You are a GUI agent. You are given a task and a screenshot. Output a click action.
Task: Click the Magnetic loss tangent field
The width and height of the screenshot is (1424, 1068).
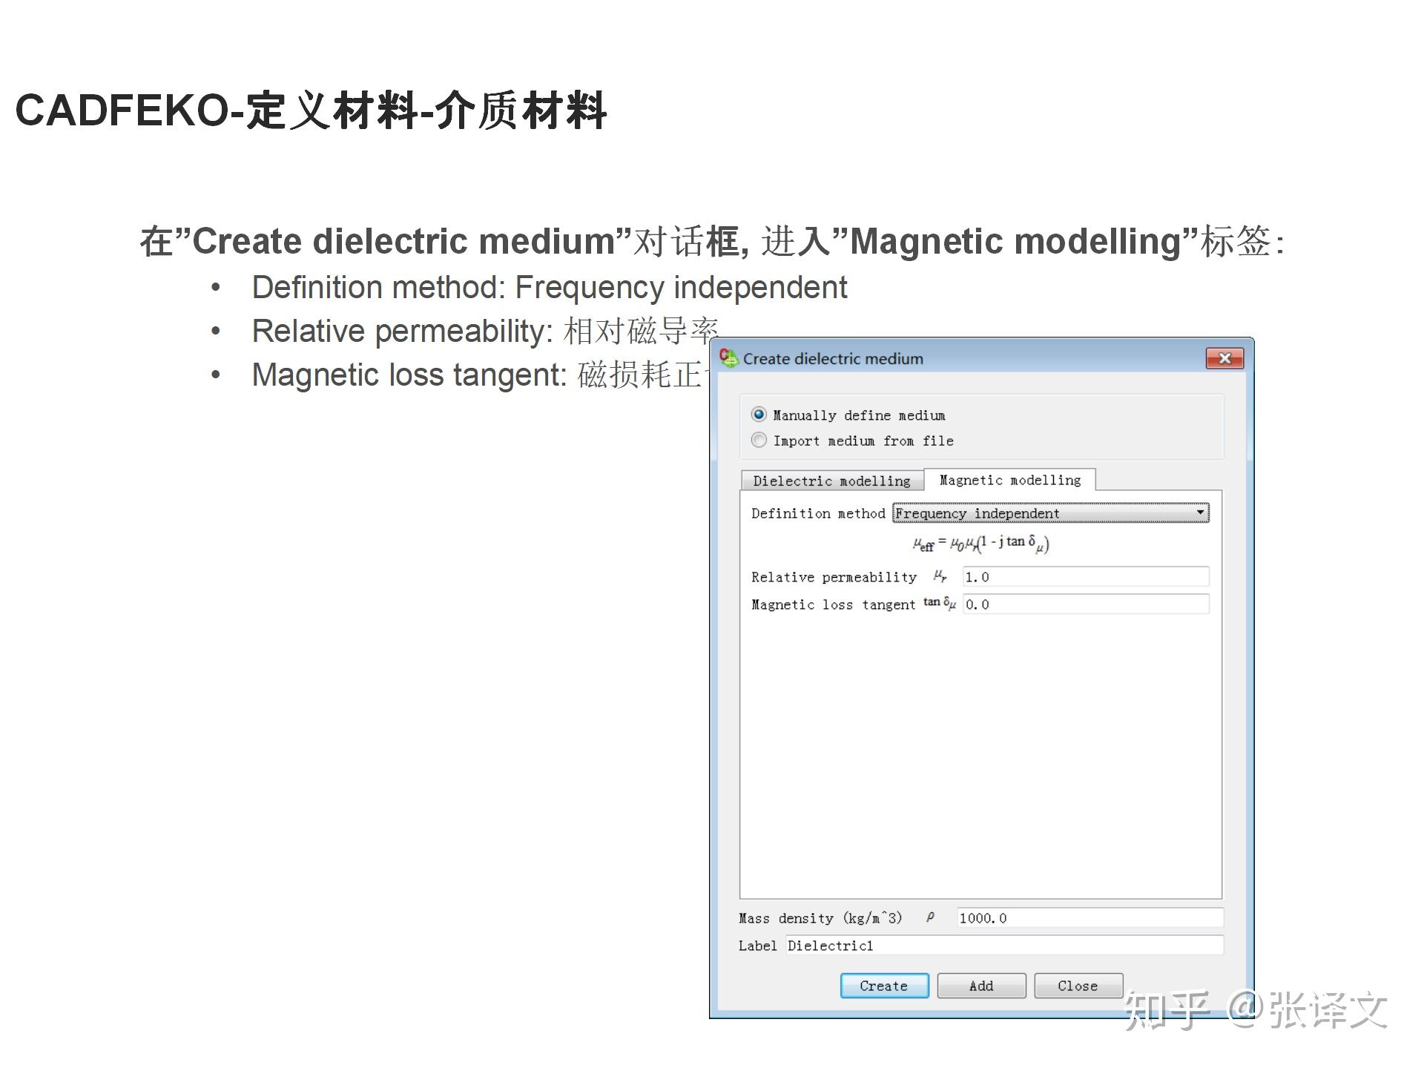(1085, 604)
